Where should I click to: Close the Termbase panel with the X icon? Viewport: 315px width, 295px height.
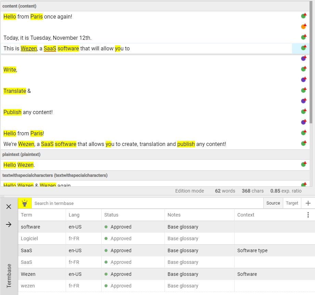point(9,207)
